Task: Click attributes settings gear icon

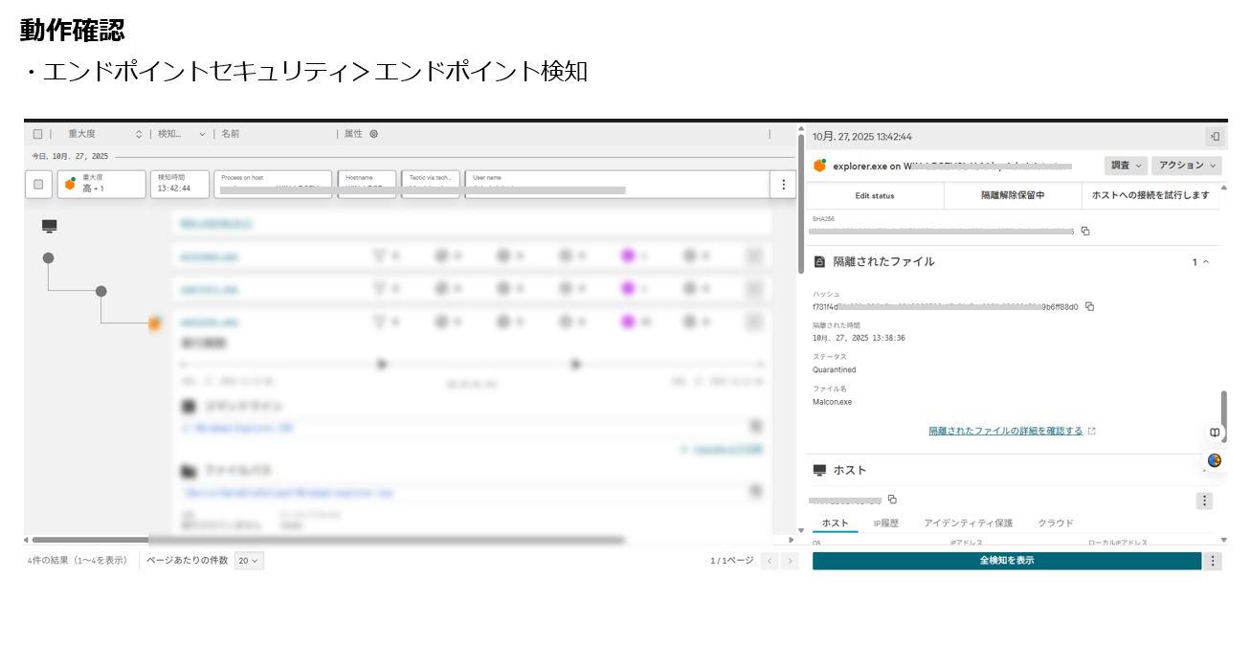Action: pyautogui.click(x=374, y=134)
